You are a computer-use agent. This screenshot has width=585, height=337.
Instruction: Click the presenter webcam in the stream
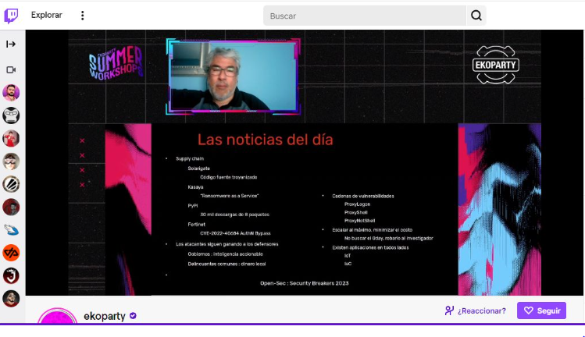(x=234, y=76)
